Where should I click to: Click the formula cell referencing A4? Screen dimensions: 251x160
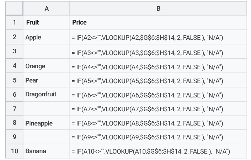[x=158, y=66]
